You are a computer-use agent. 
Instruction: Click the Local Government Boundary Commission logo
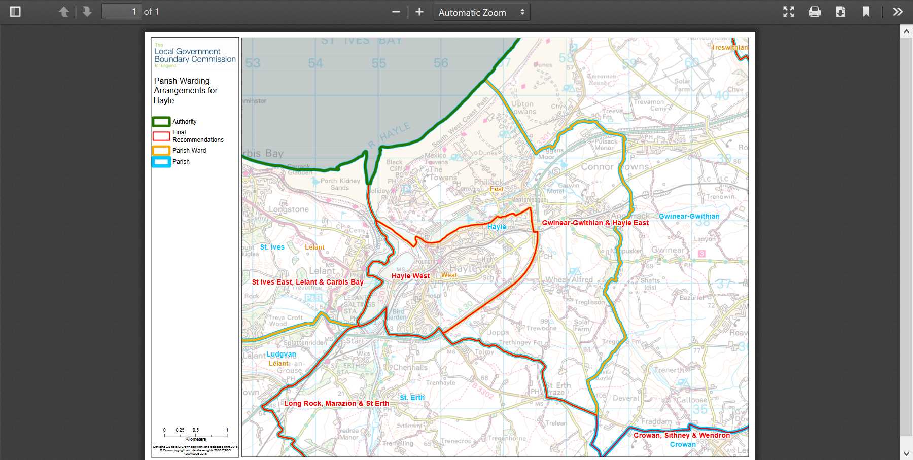(195, 55)
